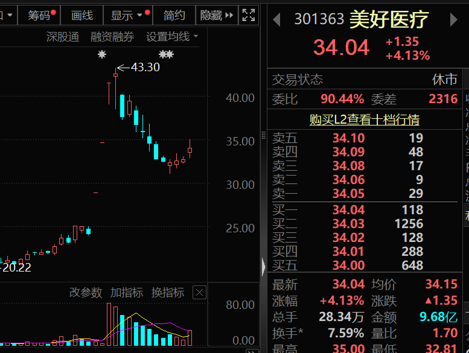The height and width of the screenshot is (353, 469).
Task: Select the 融资融券 tag
Action: (x=112, y=37)
